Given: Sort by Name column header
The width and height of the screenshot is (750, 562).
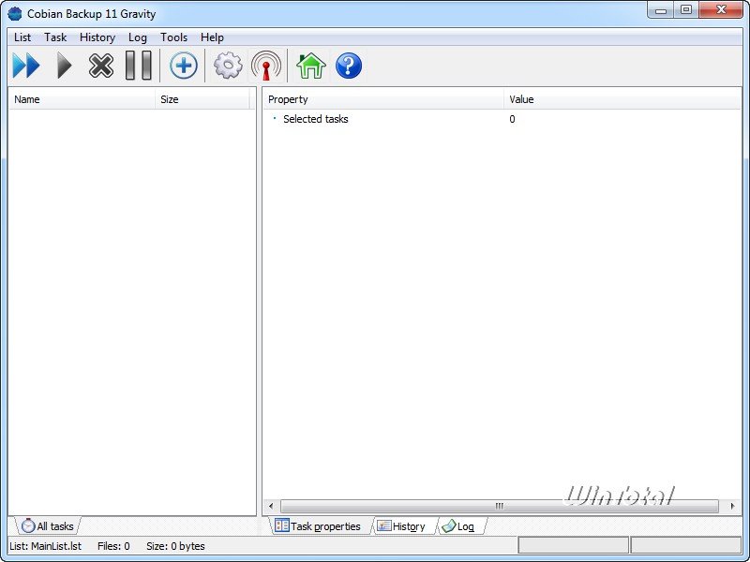Looking at the screenshot, I should click(x=82, y=99).
